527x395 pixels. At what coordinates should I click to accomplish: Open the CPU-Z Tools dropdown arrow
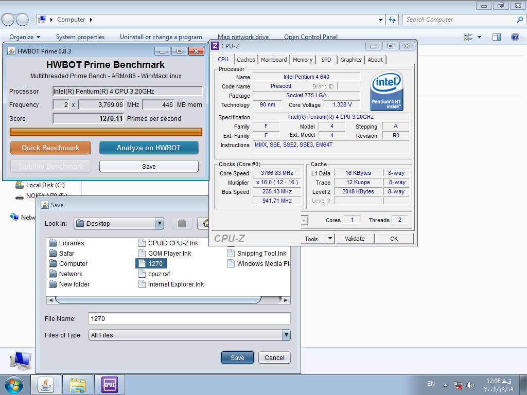pyautogui.click(x=330, y=239)
